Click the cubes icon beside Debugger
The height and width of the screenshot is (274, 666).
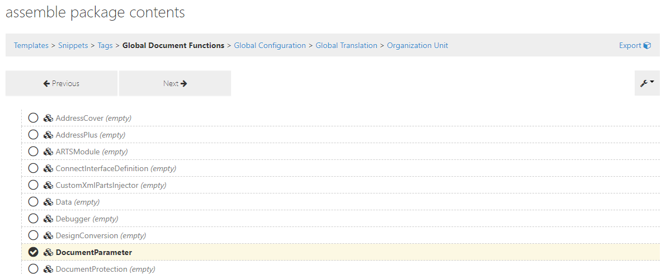[x=48, y=219]
